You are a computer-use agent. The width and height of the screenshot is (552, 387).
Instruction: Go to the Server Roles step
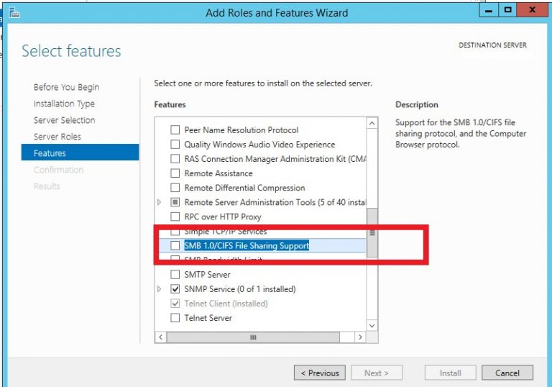coord(57,137)
